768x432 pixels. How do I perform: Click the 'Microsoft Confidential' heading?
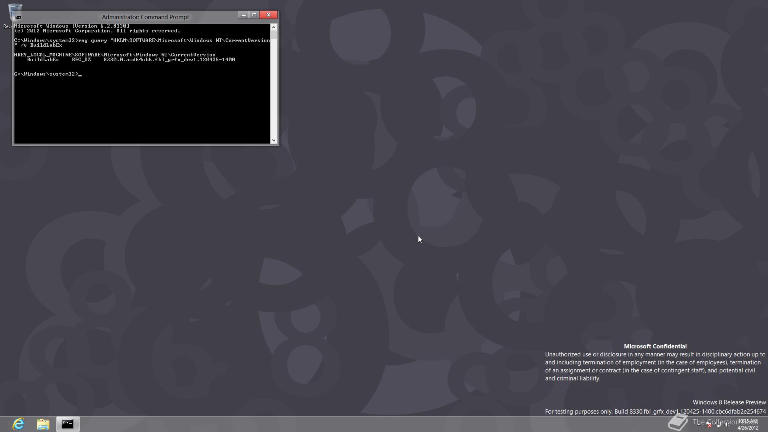(655, 346)
